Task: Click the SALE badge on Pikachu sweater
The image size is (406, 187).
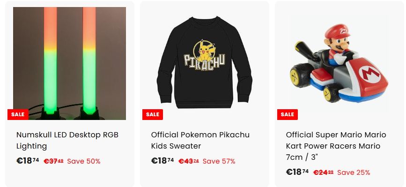Action: [153, 114]
